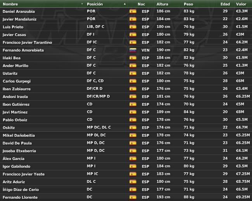Click Spain flag in Igor Gabilondo row
The width and height of the screenshot is (252, 201).
pos(133,166)
